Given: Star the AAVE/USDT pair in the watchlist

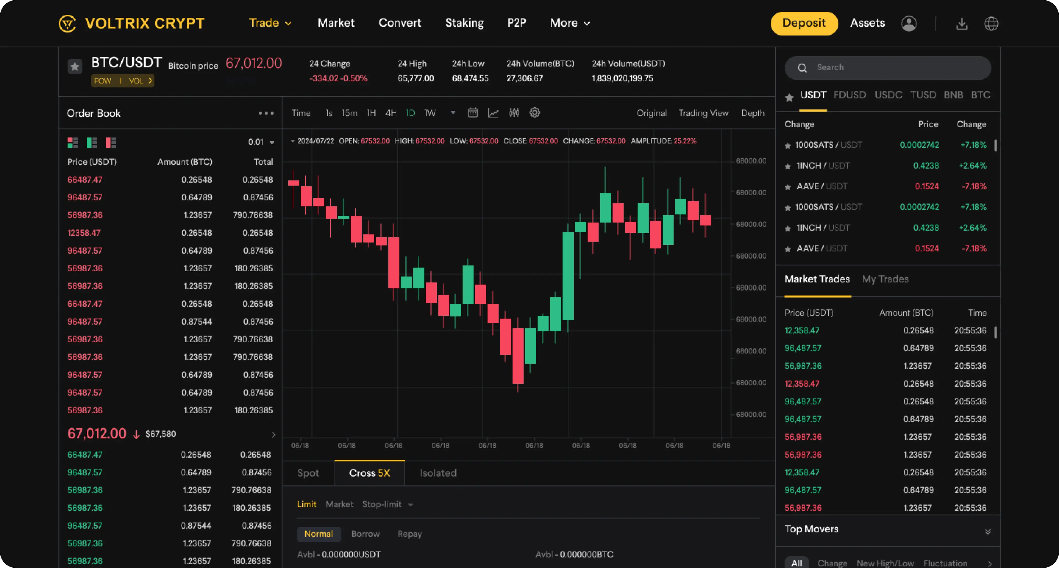Looking at the screenshot, I should (788, 186).
